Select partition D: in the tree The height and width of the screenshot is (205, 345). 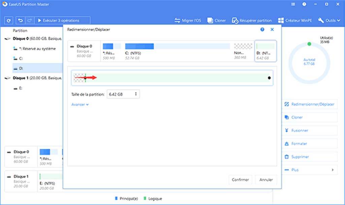(x=38, y=68)
